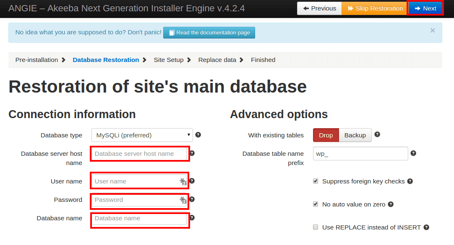Open help for the Database name field
Image resolution: width=454 pixels, height=245 pixels.
click(x=192, y=218)
